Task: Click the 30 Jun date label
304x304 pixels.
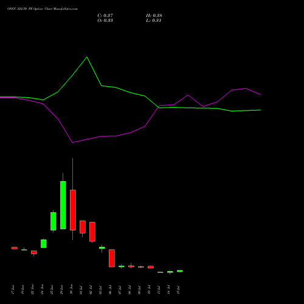Action: click(71, 289)
